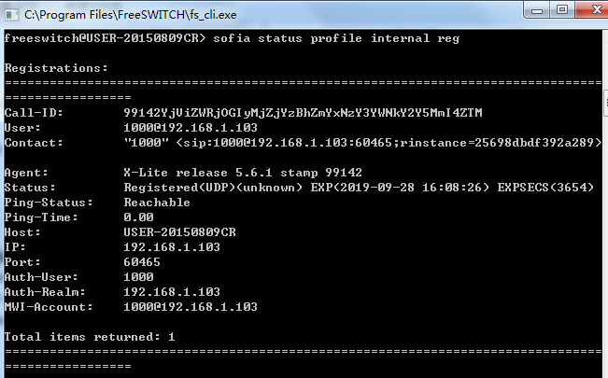The height and width of the screenshot is (378, 608).
Task: Click the Auth-User value 1000
Action: (138, 277)
